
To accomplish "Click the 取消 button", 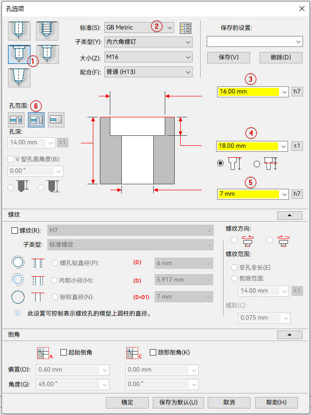I will (x=229, y=403).
